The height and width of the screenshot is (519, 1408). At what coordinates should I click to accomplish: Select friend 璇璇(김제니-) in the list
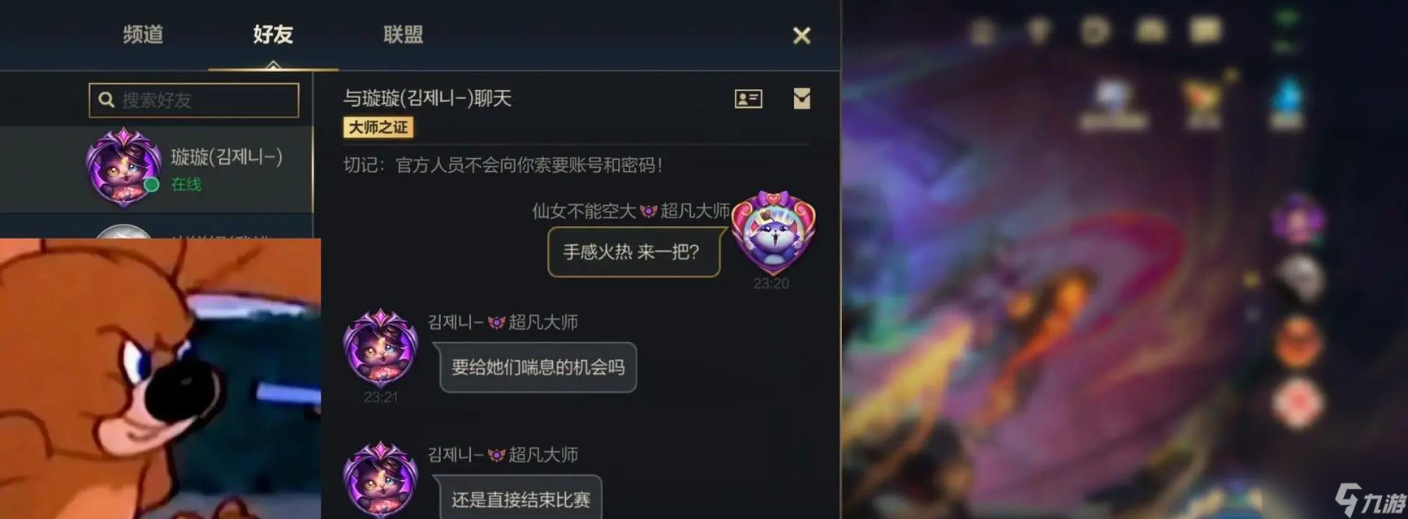pyautogui.click(x=156, y=169)
